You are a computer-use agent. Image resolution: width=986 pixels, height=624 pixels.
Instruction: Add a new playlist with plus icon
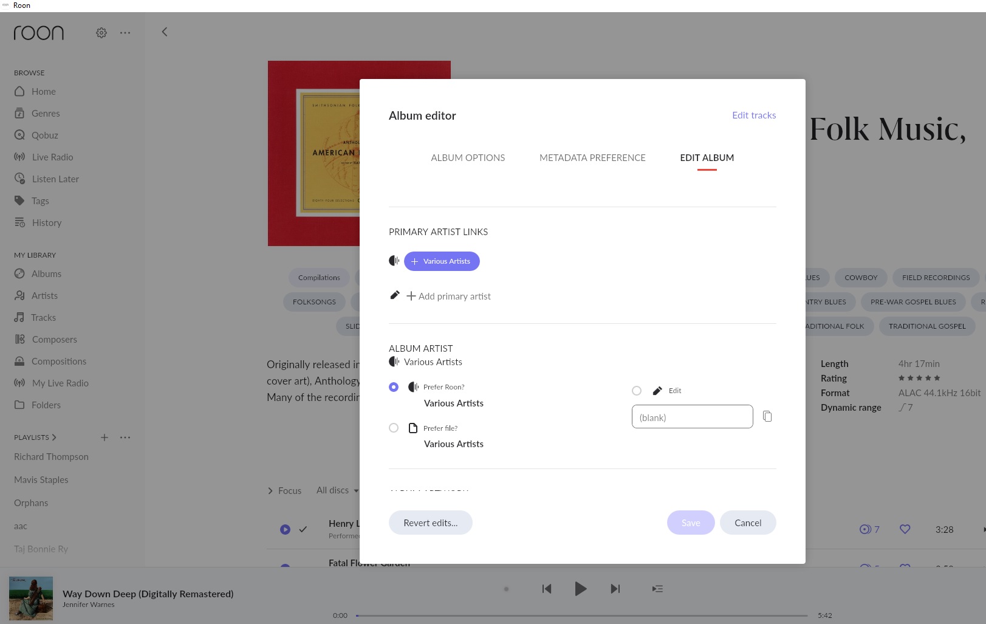[104, 437]
